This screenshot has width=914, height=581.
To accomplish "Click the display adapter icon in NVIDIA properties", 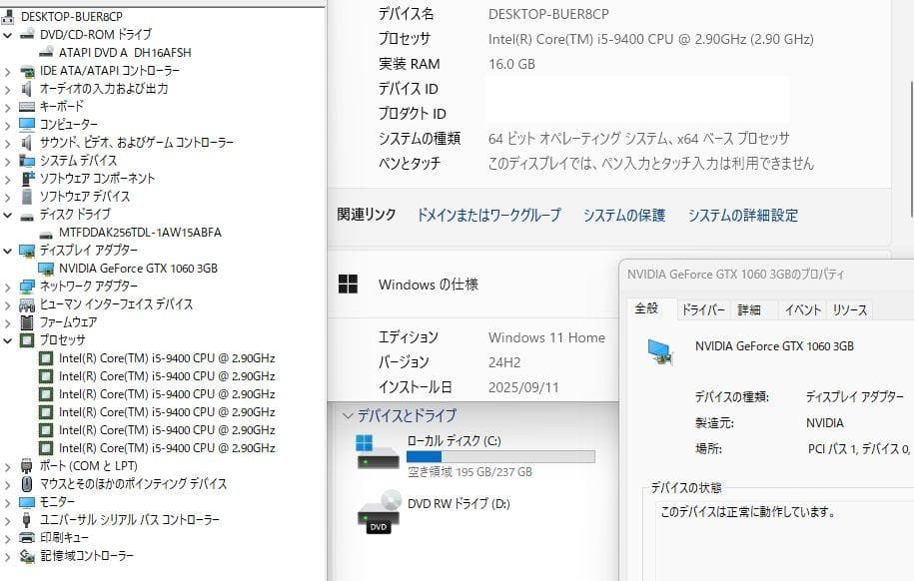I will click(x=659, y=351).
